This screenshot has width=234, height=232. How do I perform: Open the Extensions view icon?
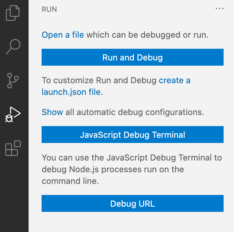click(x=13, y=148)
